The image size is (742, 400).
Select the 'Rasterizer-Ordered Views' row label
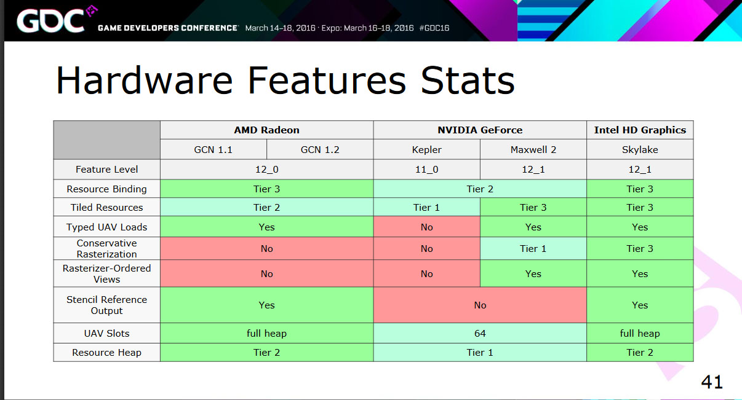pyautogui.click(x=107, y=274)
